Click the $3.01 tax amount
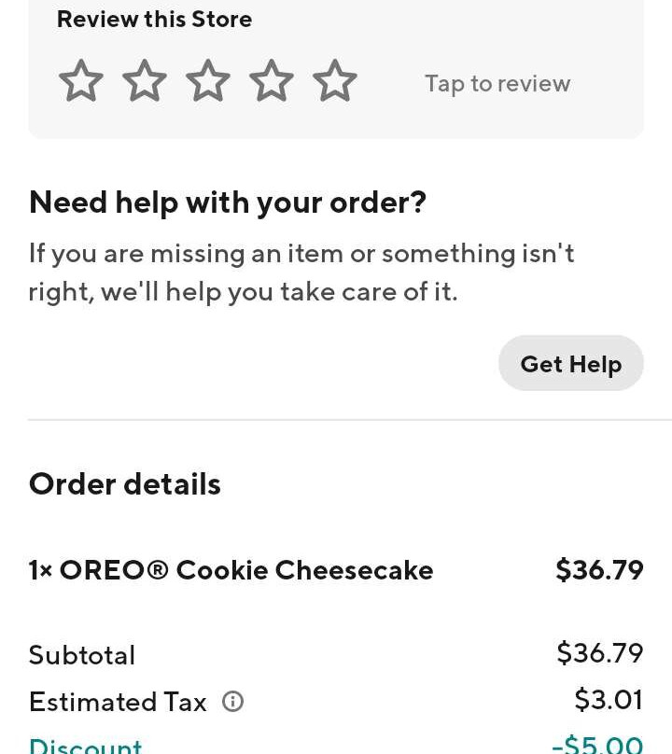The height and width of the screenshot is (754, 672). coord(608,700)
